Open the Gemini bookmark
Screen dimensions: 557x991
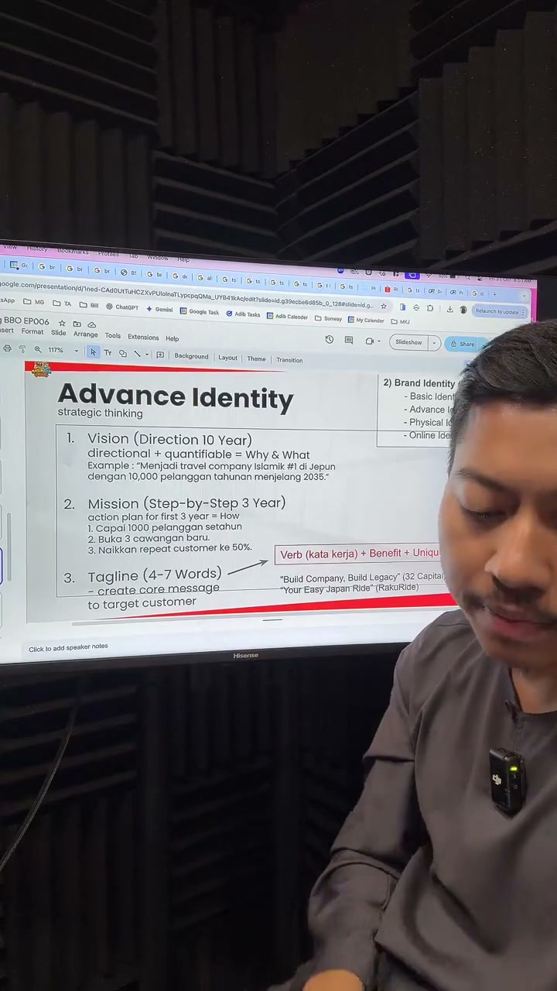[x=159, y=309]
